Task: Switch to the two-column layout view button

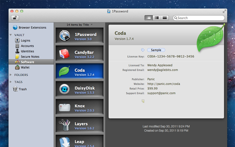Action: [157, 18]
